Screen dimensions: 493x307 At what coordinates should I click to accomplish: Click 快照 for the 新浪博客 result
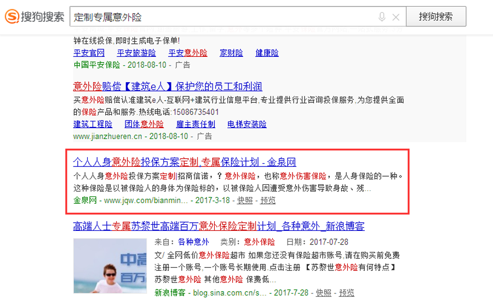(x=324, y=293)
